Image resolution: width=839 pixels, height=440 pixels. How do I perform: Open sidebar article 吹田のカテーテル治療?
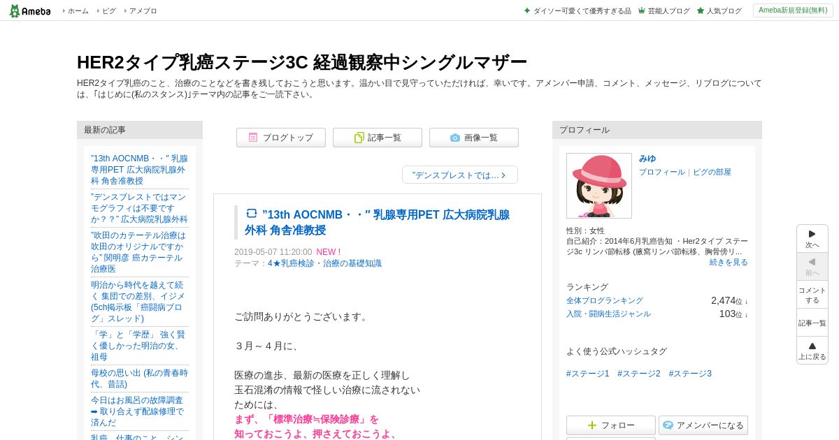(139, 252)
